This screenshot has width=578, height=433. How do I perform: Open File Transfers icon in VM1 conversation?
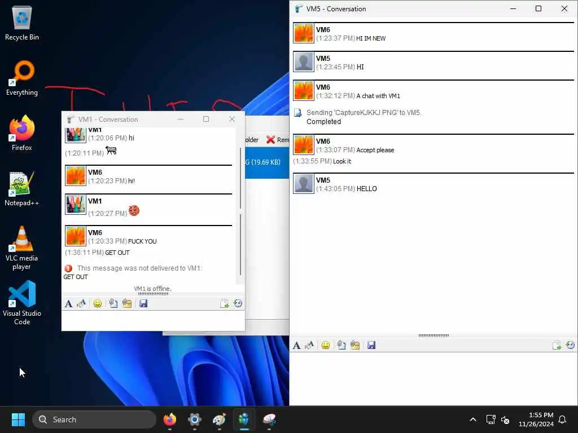click(224, 303)
